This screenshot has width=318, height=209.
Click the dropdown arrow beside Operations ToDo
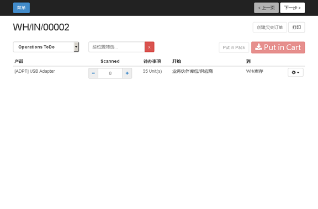(x=76, y=47)
